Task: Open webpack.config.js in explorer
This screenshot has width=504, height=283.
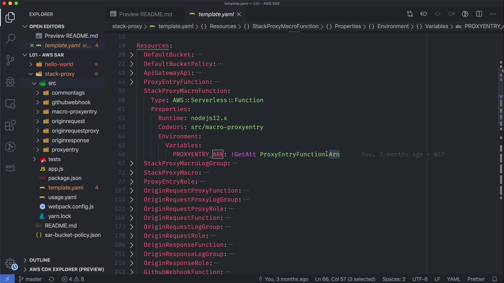Action: (71, 206)
